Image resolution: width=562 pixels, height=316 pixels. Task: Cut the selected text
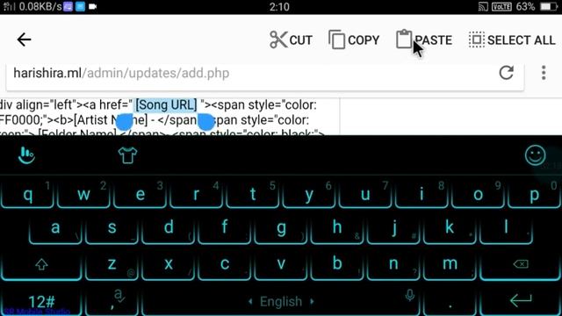point(291,39)
